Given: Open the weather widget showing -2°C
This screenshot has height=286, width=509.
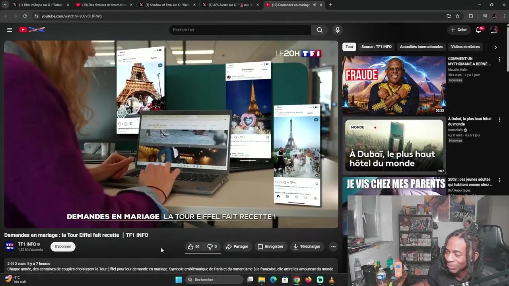Looking at the screenshot, I should 15,280.
